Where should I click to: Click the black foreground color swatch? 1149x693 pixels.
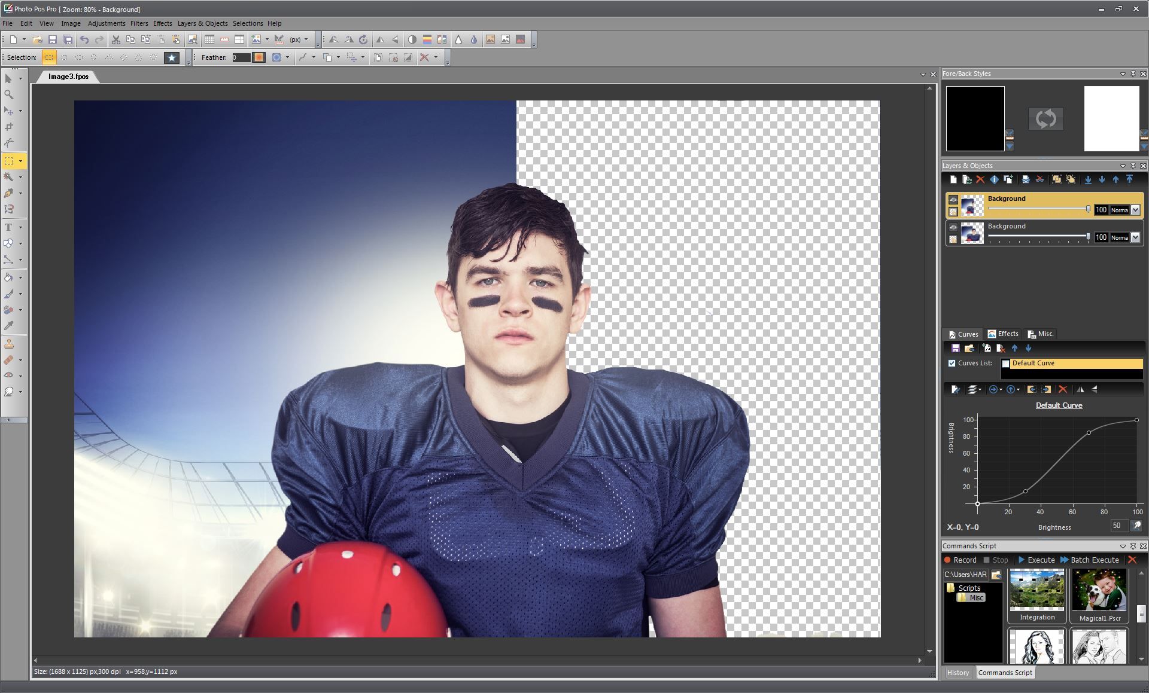click(x=975, y=118)
